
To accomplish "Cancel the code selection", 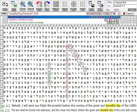I will coord(128,14).
